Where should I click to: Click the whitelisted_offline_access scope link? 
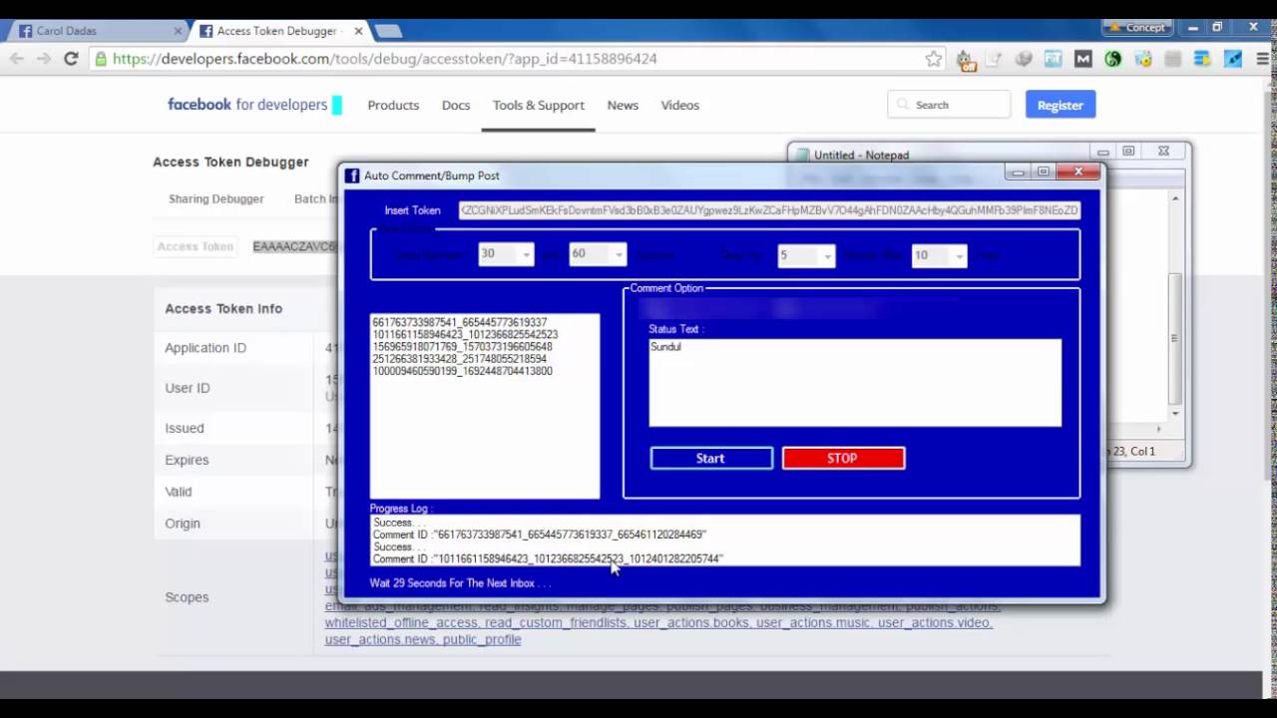coord(403,622)
